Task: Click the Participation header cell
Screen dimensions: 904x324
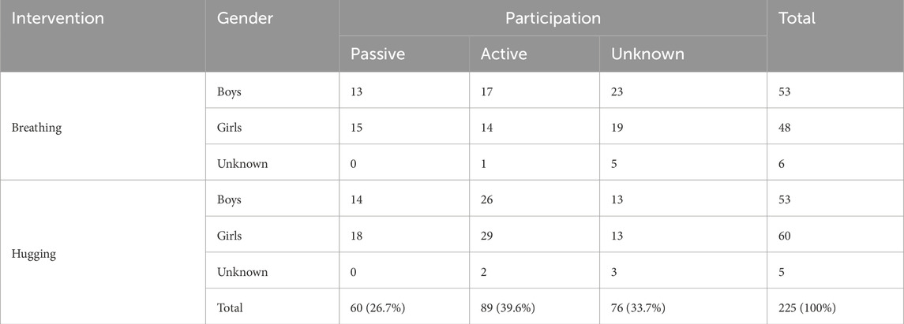Action: [x=553, y=19]
